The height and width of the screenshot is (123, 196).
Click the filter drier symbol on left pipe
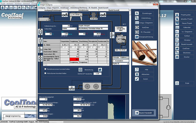pos(40,32)
